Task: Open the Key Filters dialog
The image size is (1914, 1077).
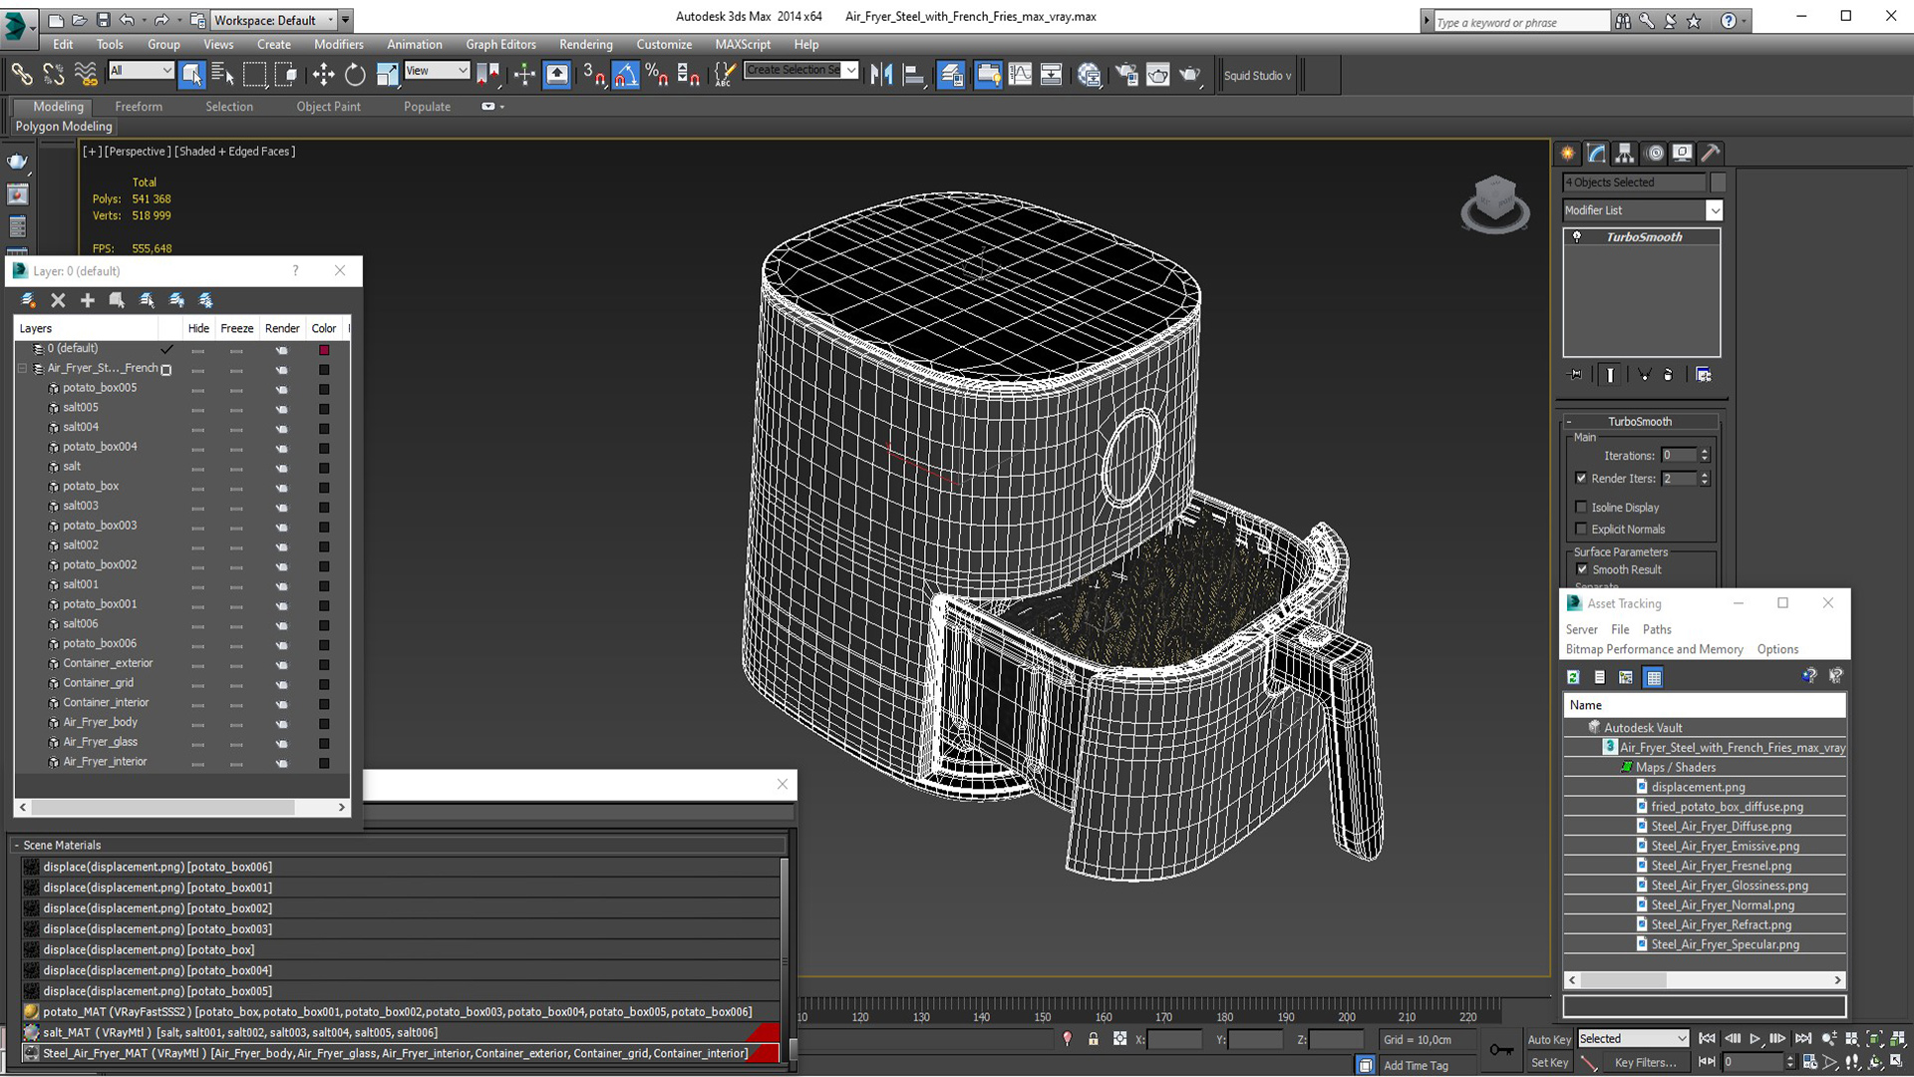Action: pyautogui.click(x=1645, y=1063)
